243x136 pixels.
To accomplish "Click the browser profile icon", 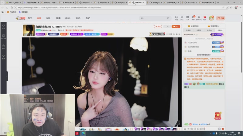I will pyautogui.click(x=236, y=7).
